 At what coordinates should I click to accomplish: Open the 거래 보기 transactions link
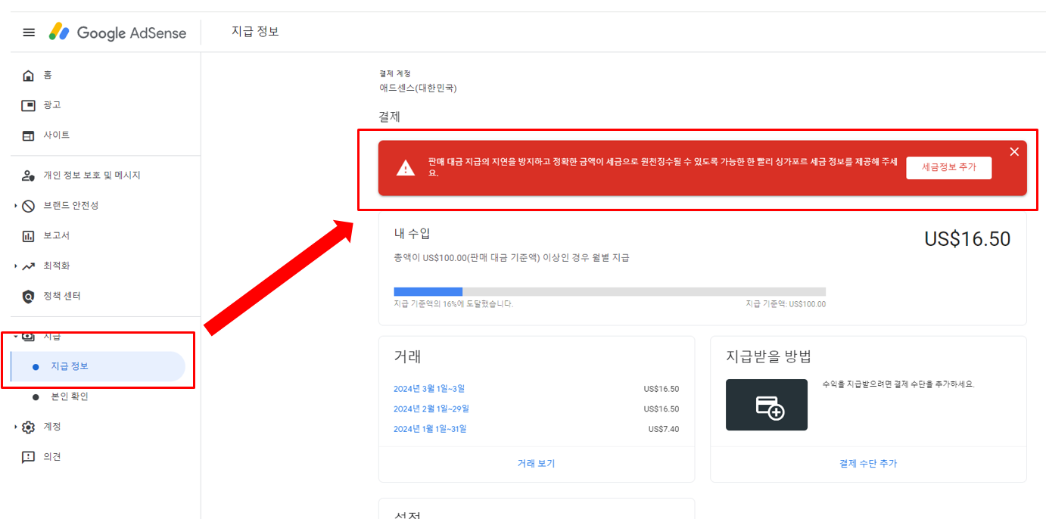point(536,464)
